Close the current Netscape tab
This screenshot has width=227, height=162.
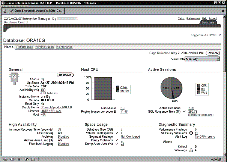(223, 11)
